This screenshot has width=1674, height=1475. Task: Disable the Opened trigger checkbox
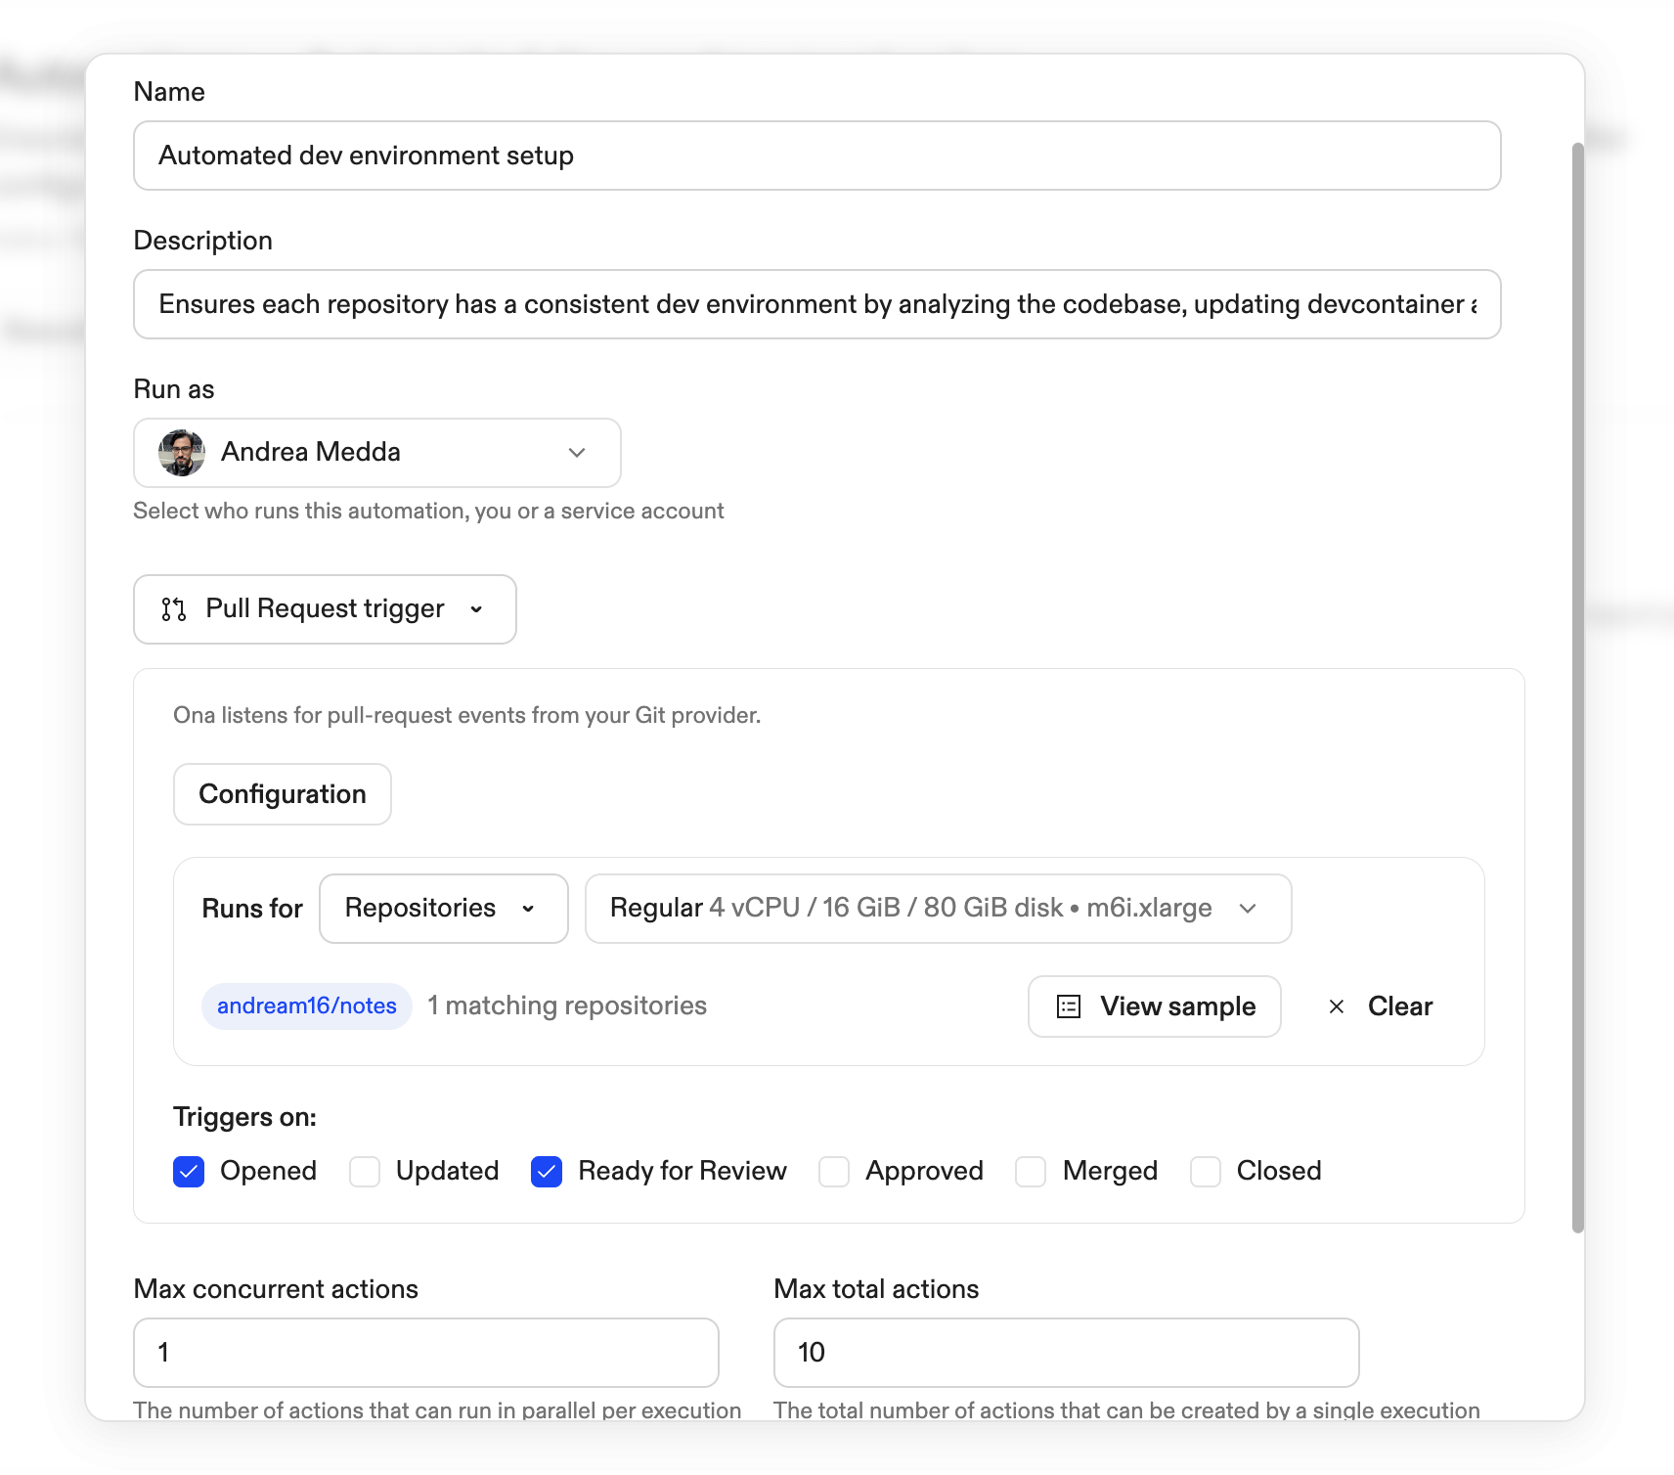188,1171
